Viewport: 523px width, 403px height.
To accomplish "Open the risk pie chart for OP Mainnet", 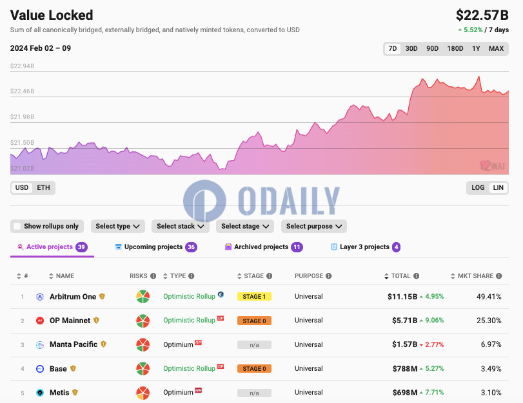I will click(143, 321).
